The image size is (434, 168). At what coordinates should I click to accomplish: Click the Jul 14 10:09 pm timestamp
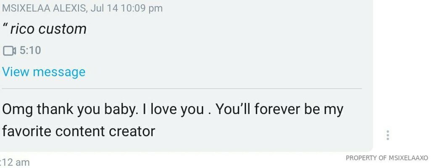[x=126, y=8]
